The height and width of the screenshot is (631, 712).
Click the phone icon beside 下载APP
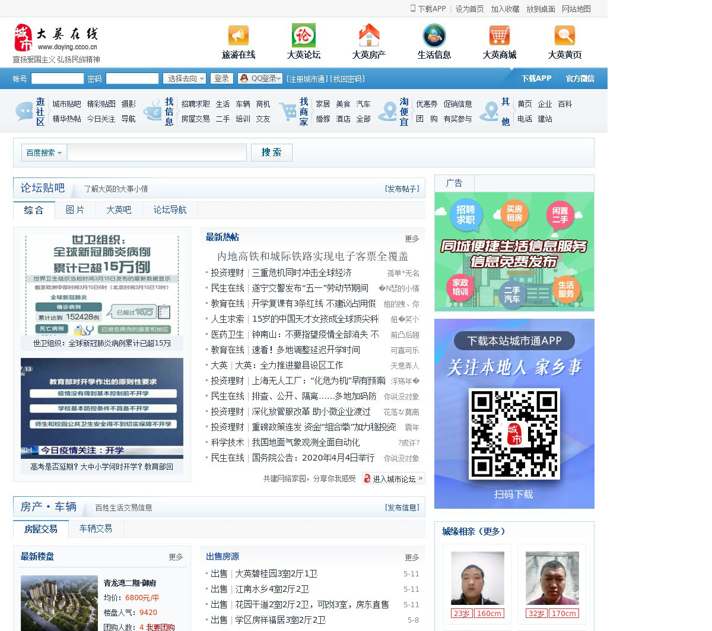pyautogui.click(x=413, y=8)
